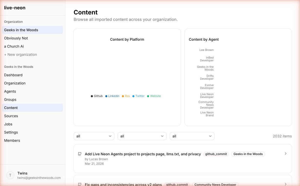Screen dimensions: 300x186
Task: Click '+ New organization' link
Action: tap(20, 54)
